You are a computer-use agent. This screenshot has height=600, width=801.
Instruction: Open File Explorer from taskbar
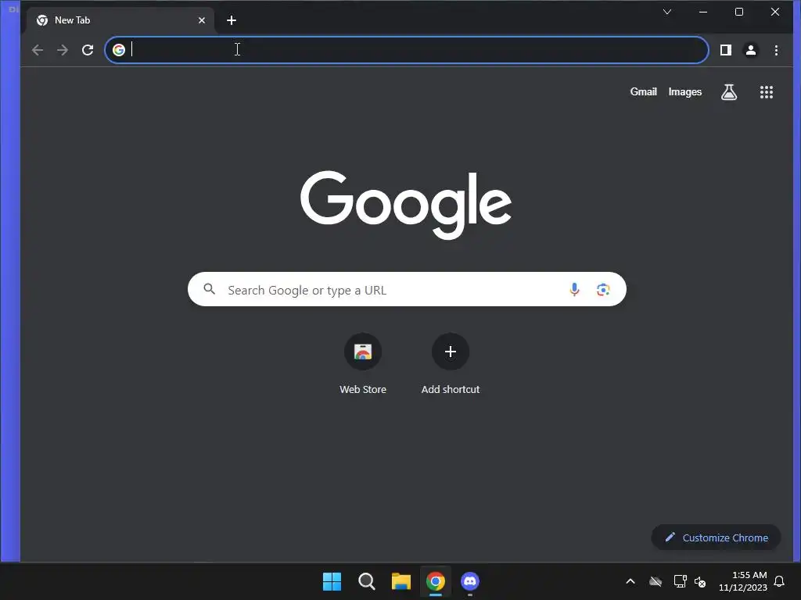401,581
